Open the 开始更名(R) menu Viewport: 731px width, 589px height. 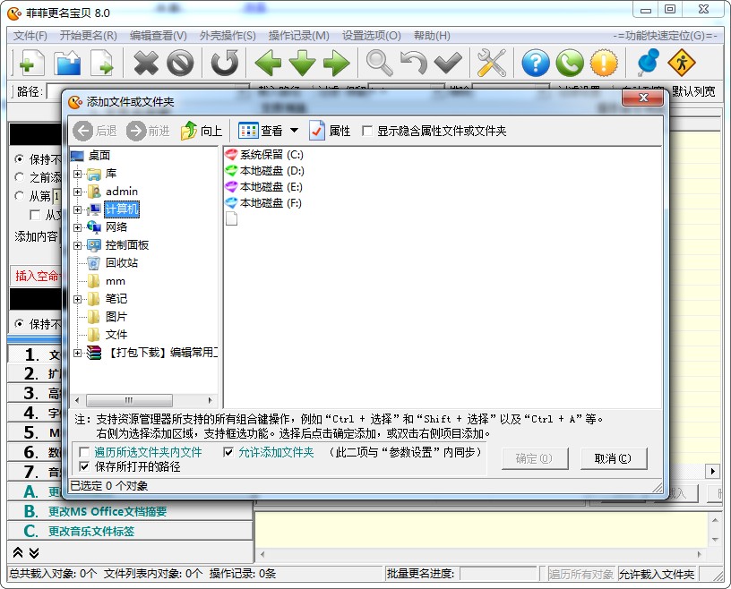coord(88,36)
